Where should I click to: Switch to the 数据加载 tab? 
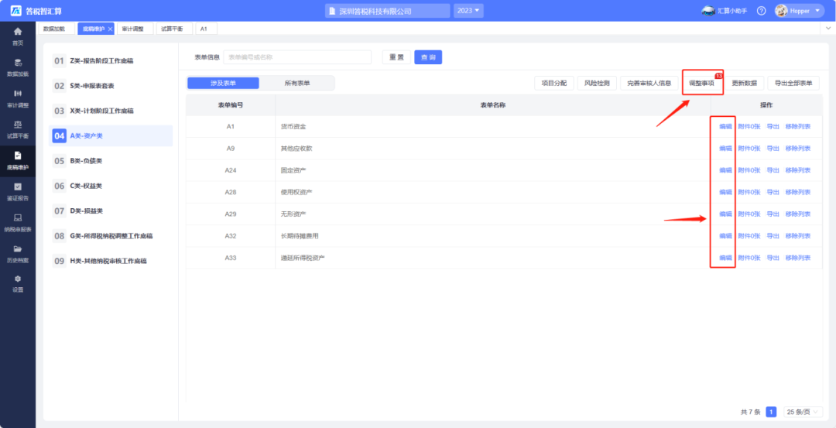pyautogui.click(x=56, y=29)
